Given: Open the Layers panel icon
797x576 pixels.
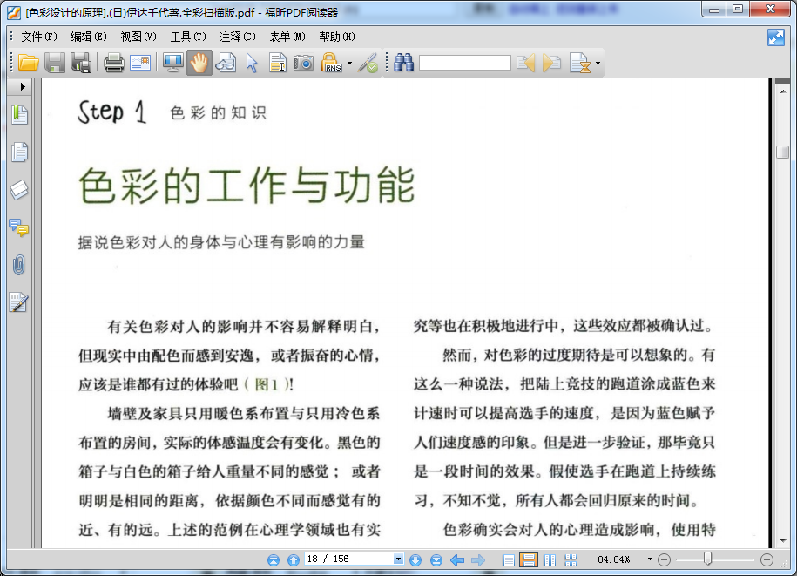Looking at the screenshot, I should click(19, 190).
